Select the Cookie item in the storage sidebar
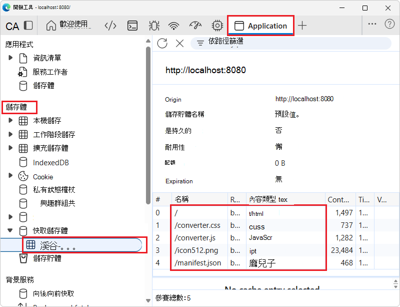Screen dimensions: 400x307 point(43,176)
